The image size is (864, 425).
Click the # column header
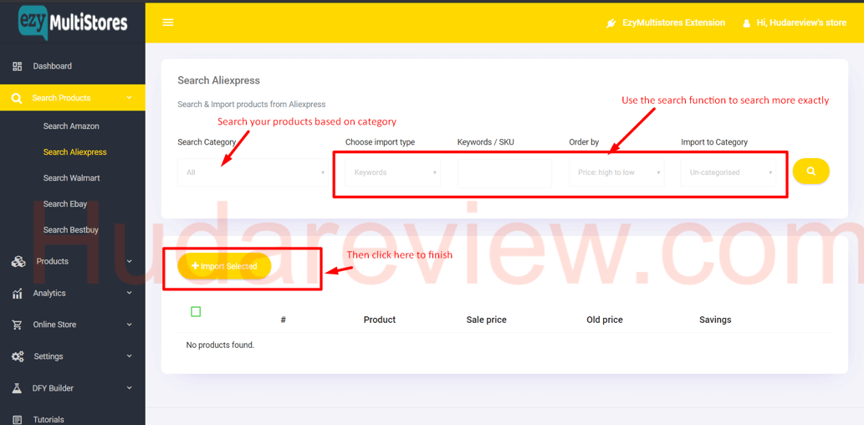284,320
